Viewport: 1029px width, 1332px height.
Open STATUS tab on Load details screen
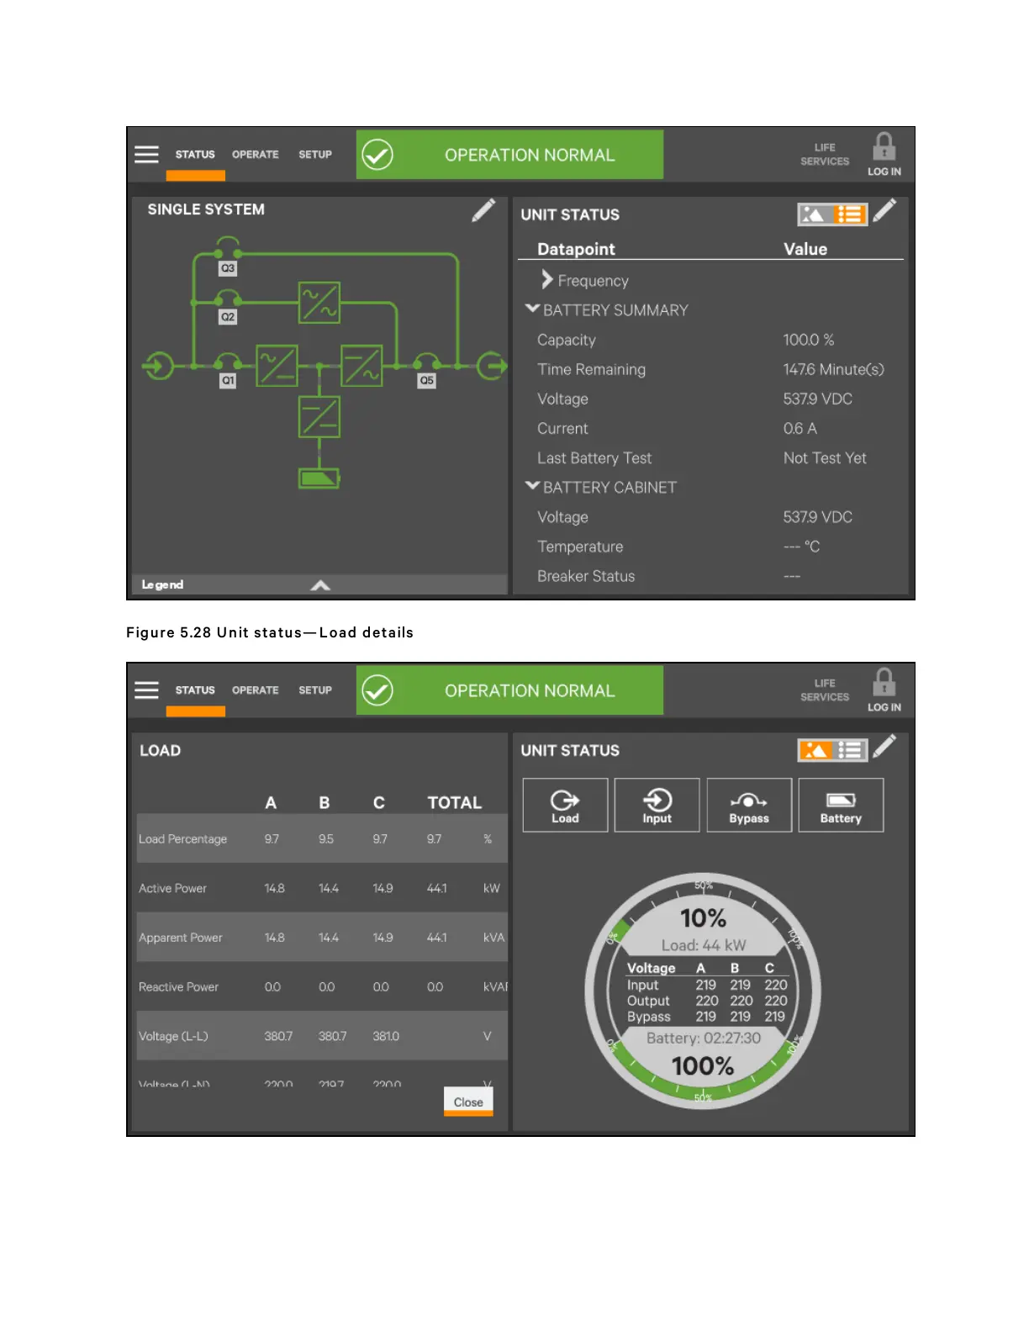coord(195,690)
